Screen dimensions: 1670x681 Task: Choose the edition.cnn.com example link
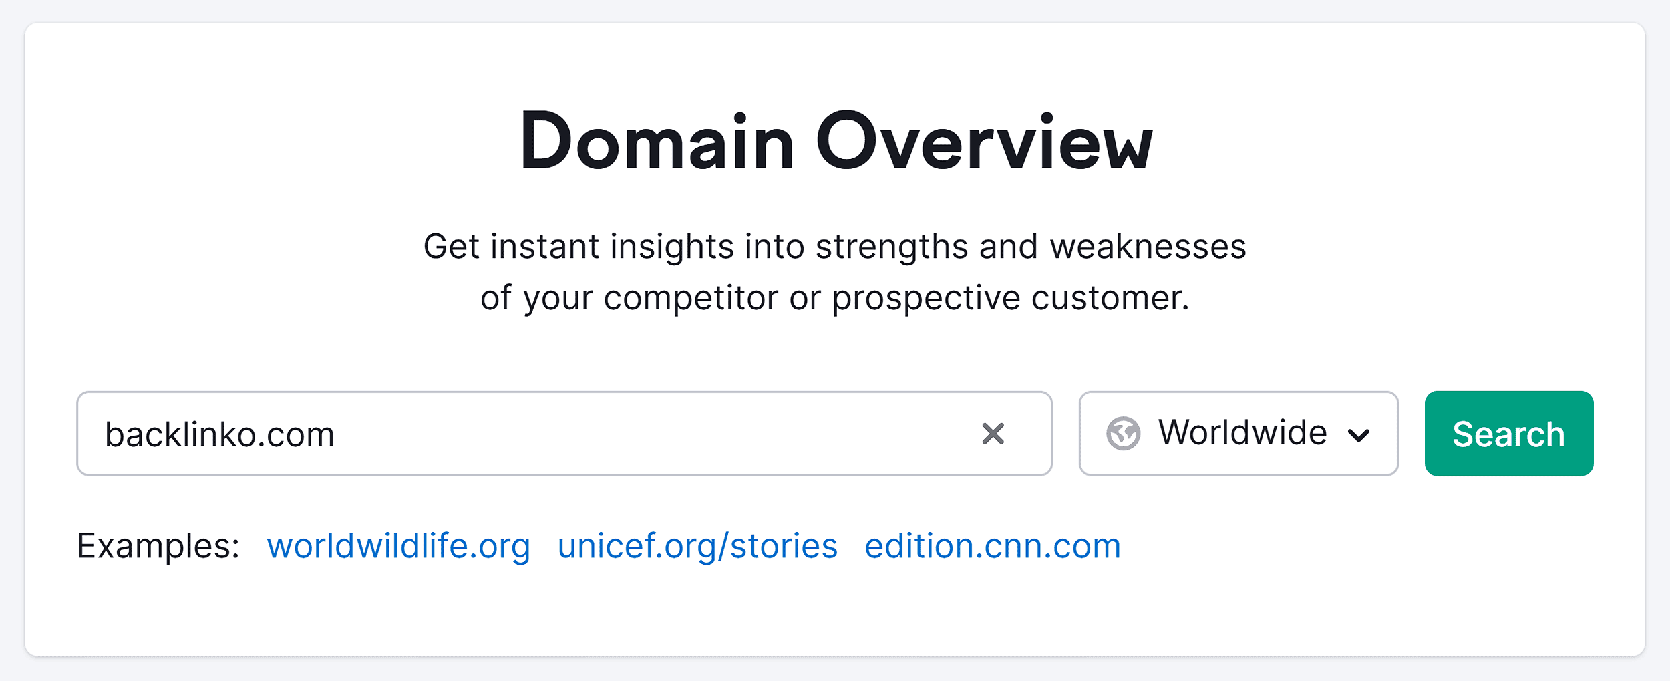(x=992, y=546)
